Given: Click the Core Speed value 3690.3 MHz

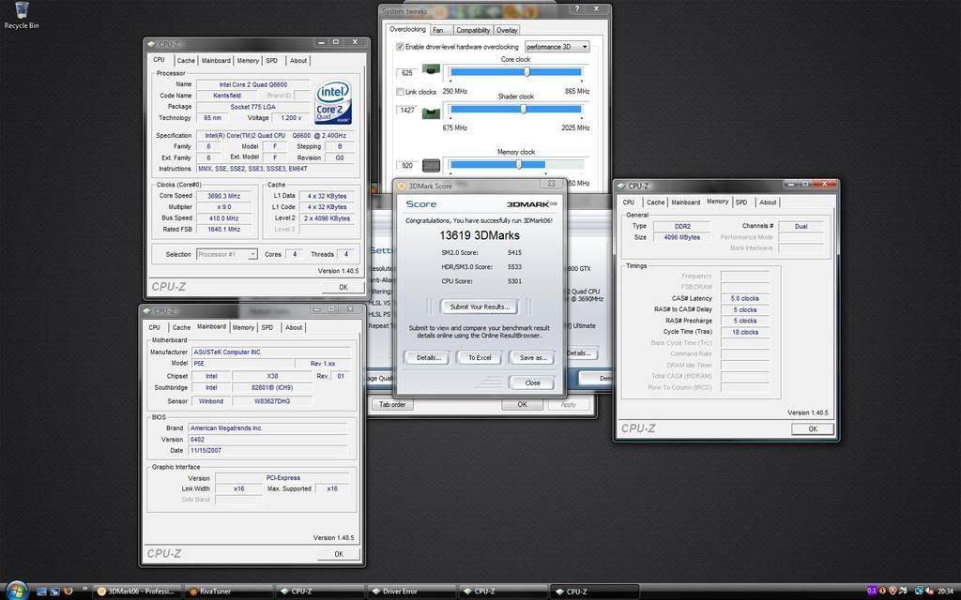Looking at the screenshot, I should click(x=223, y=196).
